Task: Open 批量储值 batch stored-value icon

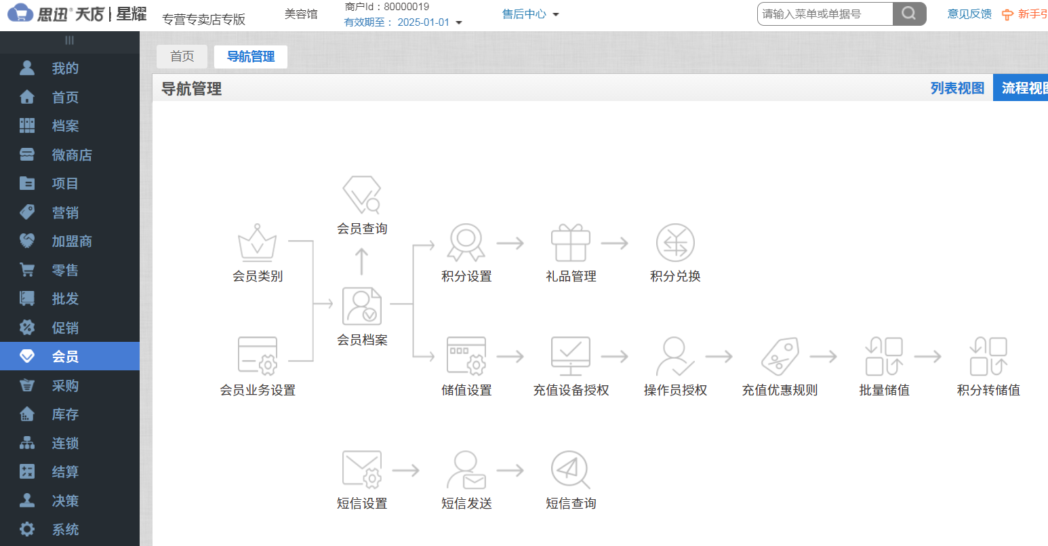Action: [x=883, y=355]
